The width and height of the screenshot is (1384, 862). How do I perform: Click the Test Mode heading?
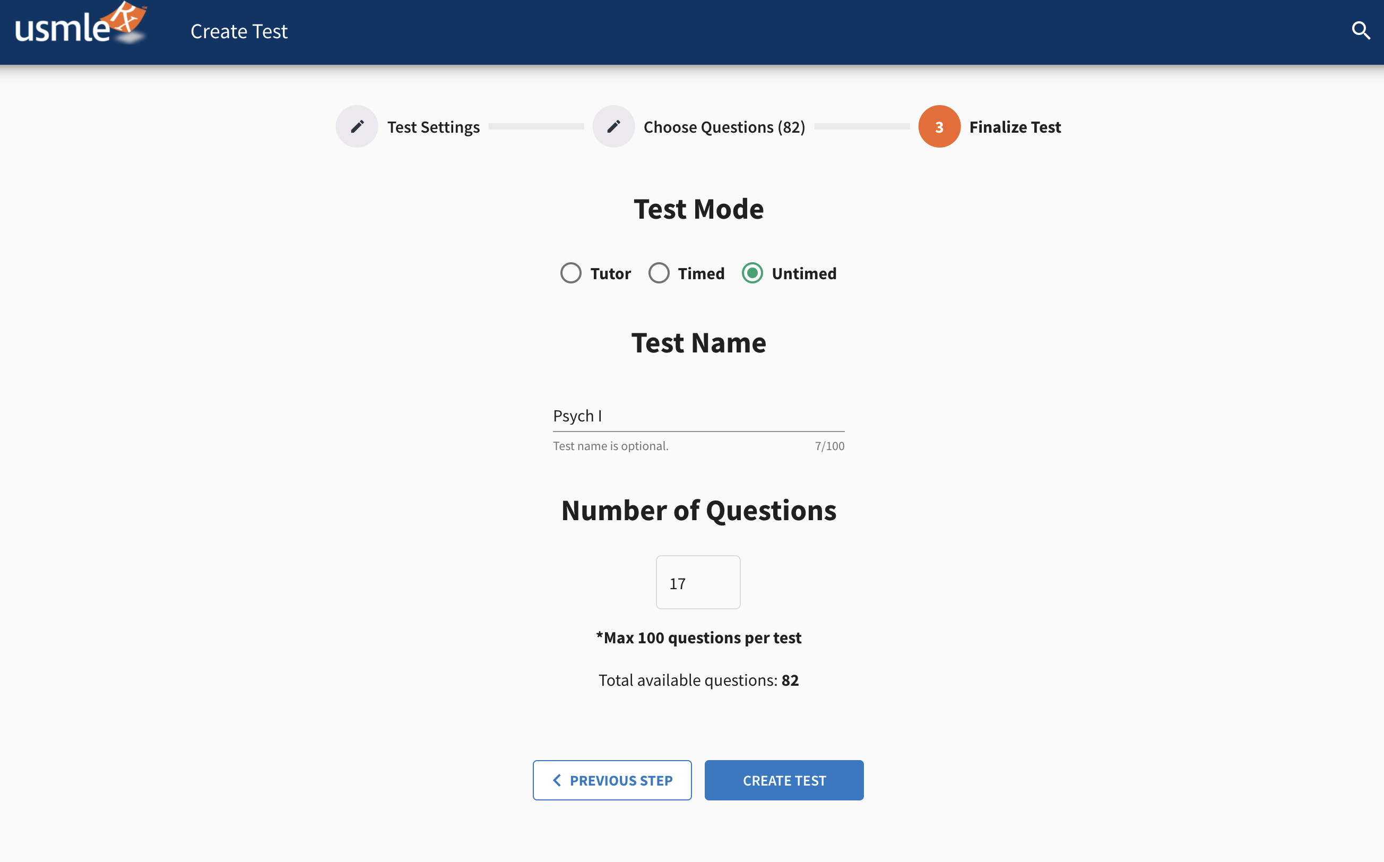698,209
